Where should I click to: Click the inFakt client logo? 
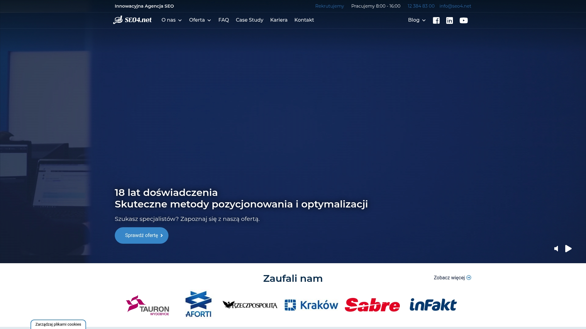(x=433, y=305)
